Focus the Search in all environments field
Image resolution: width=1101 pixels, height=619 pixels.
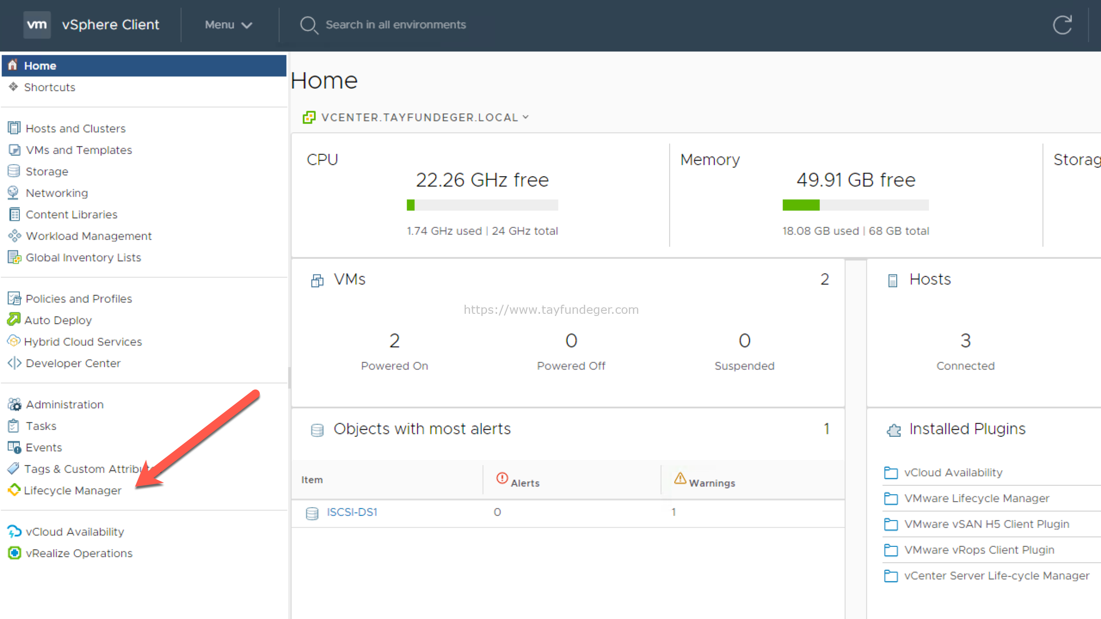point(396,25)
